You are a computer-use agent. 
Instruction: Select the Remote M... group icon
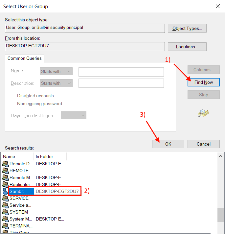[x=6, y=177]
